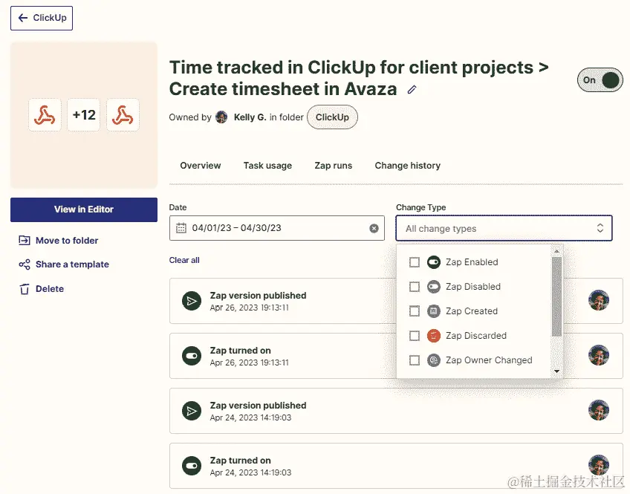630x494 pixels.
Task: Open the All change types dropdown
Action: (504, 228)
